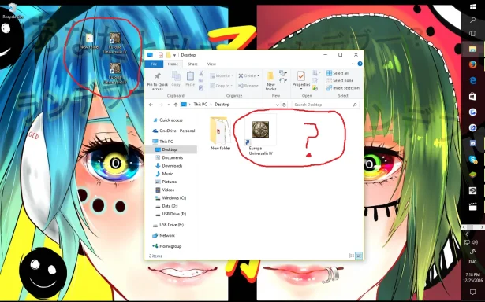Click the New folder ribbon button
485x302 pixels.
(270, 81)
